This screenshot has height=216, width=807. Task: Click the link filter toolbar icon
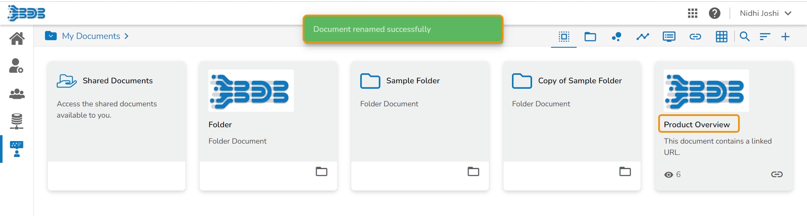[x=695, y=36]
